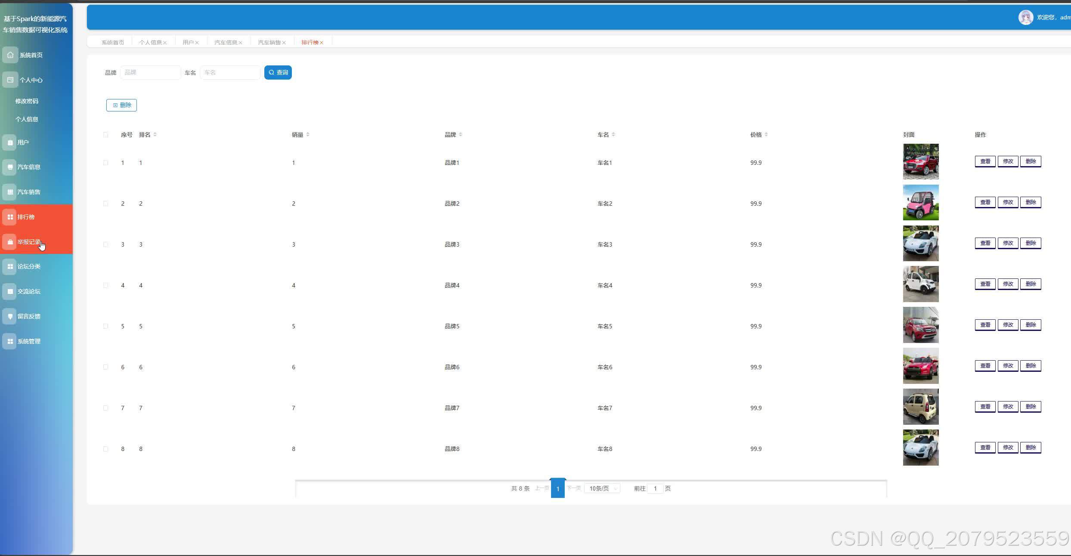Click the pink car cover thumbnail
Image resolution: width=1071 pixels, height=556 pixels.
(x=920, y=203)
